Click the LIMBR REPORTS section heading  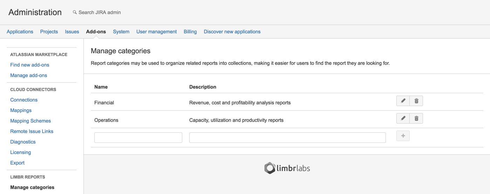click(28, 177)
